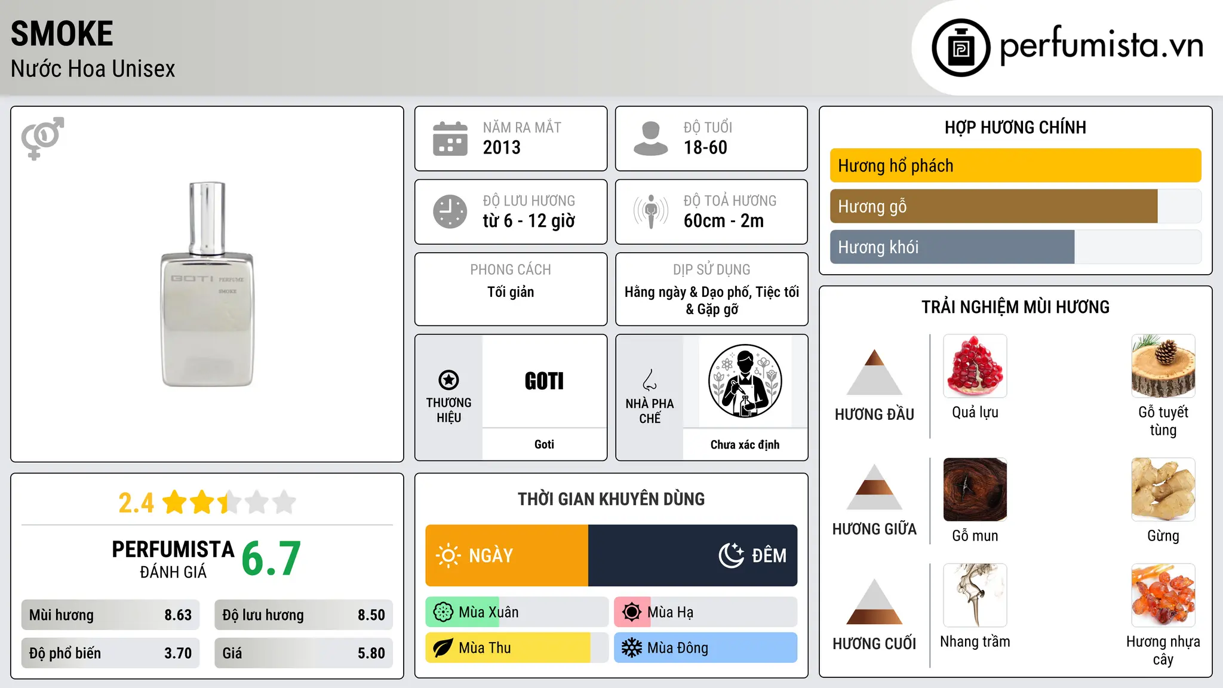Screen dimensions: 1223x688
Task: Click the sun icon for Mùa Hạ
Action: 632,612
